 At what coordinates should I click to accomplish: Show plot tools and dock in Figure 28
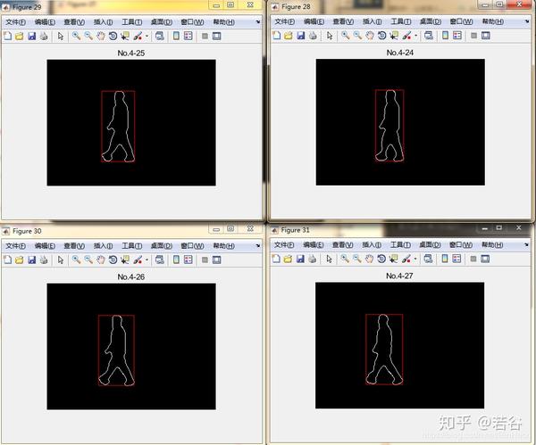click(486, 36)
